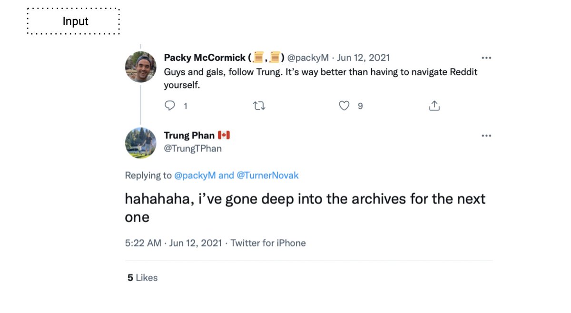
Task: View the 5 Likes list
Action: pos(142,278)
